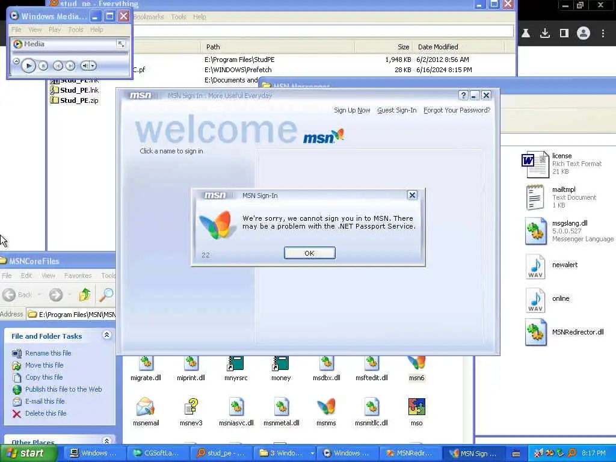616x462 pixels.
Task: Open Play menu in Windows Media Player
Action: pyautogui.click(x=55, y=29)
